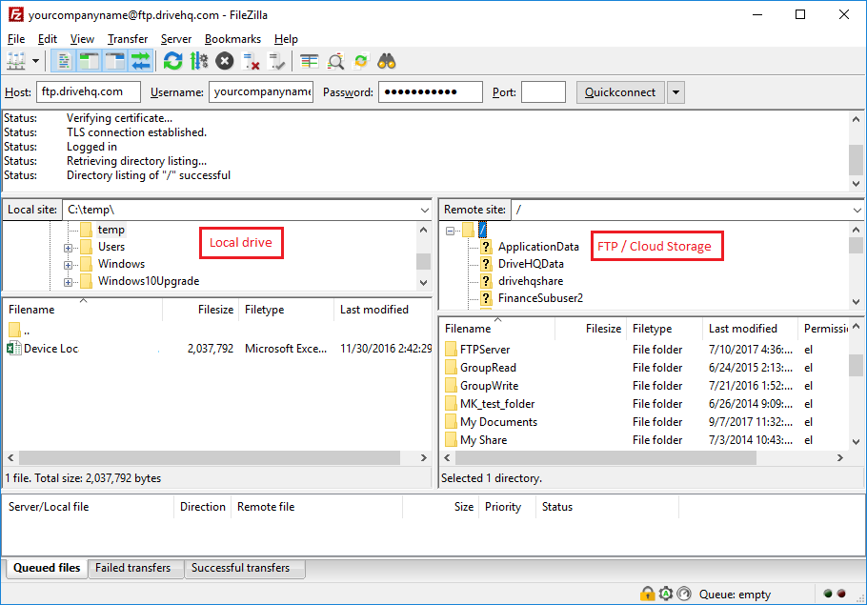867x605 pixels.
Task: Open the Quickconnect history dropdown arrow
Action: (675, 92)
